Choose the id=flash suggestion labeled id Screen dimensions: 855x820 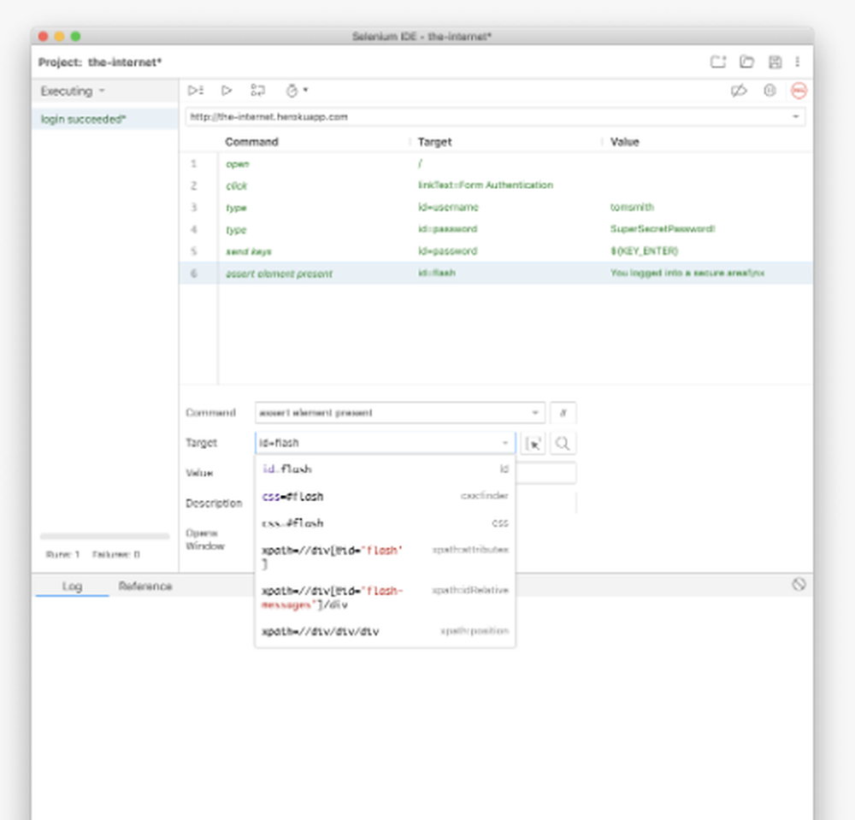[x=385, y=469]
